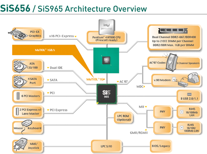Click the LPC S/IO box
207x154 pixels.
pyautogui.click(x=106, y=146)
